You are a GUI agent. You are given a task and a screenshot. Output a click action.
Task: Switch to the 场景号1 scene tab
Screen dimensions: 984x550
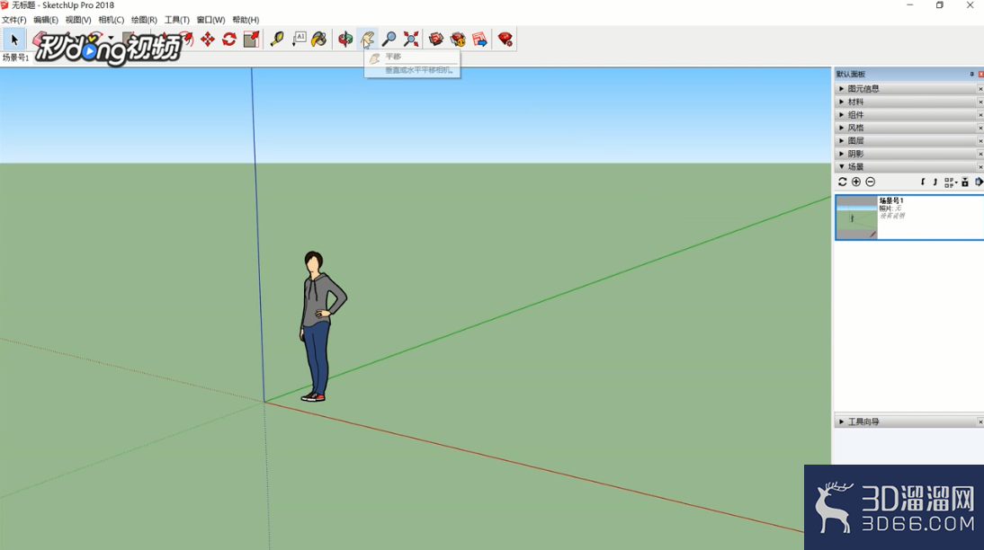coord(15,58)
